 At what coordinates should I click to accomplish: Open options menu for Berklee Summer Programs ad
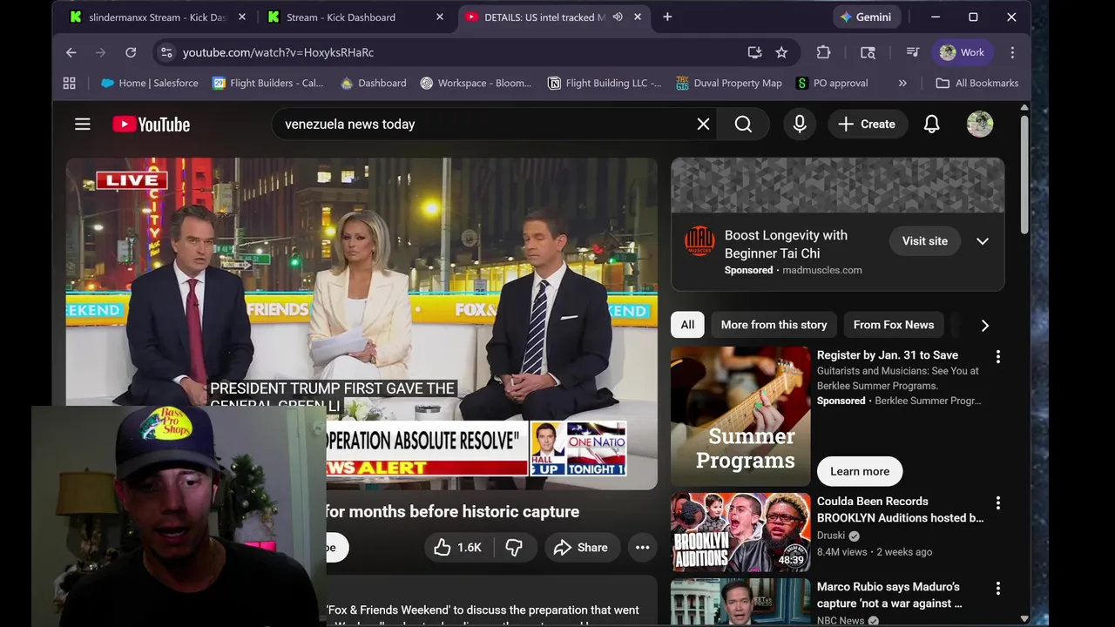[998, 356]
